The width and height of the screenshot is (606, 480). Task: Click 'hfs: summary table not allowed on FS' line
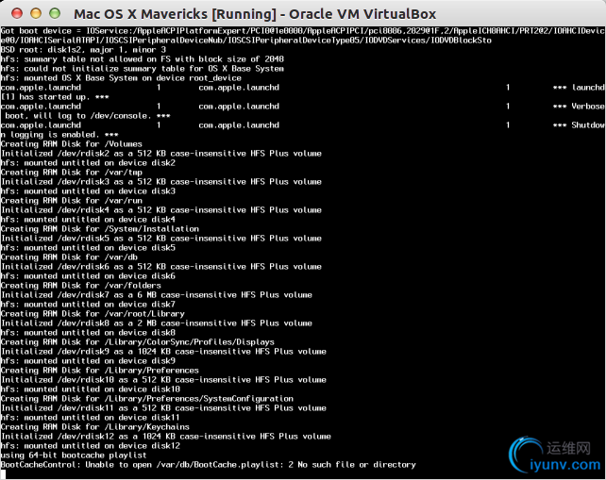click(143, 59)
